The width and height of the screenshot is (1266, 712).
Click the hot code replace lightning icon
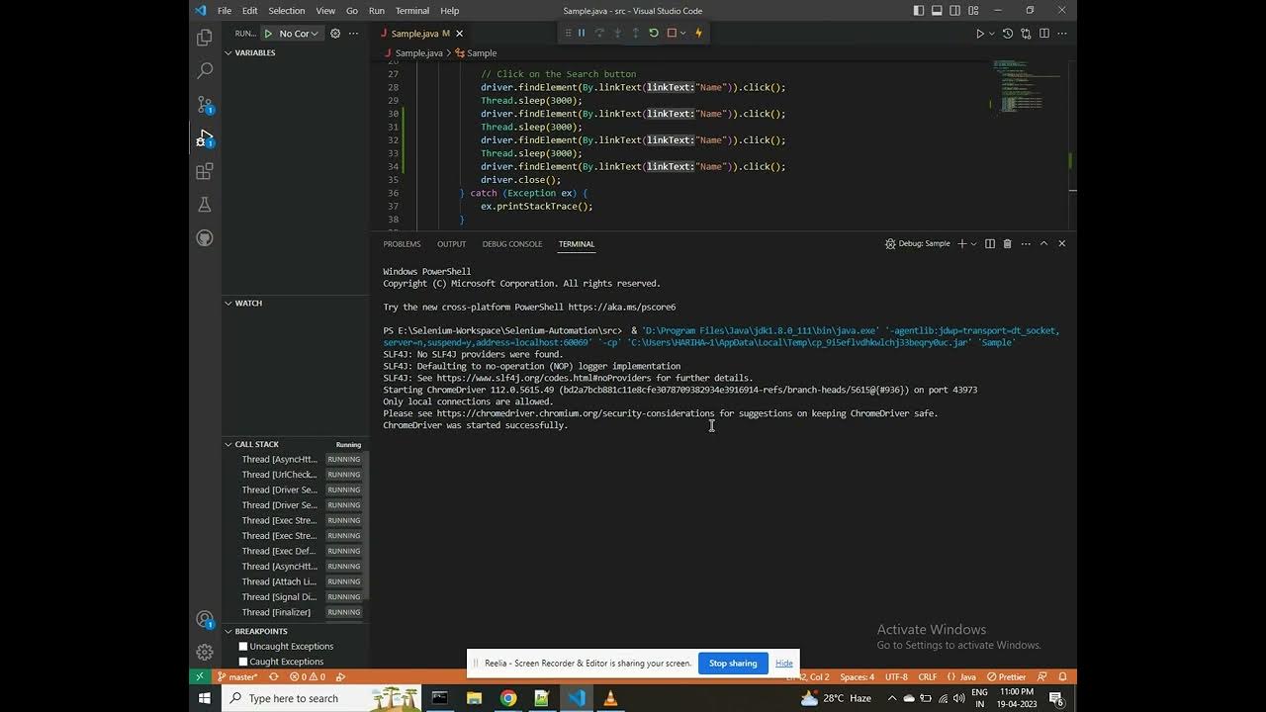click(698, 33)
